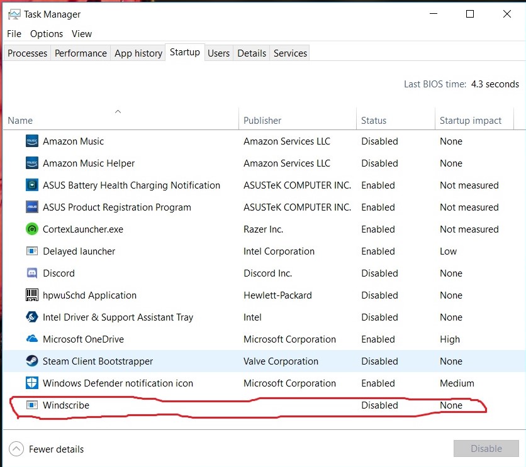Select the Microsoft OneDrive name
Screen dimensions: 526x467
[x=83, y=339]
